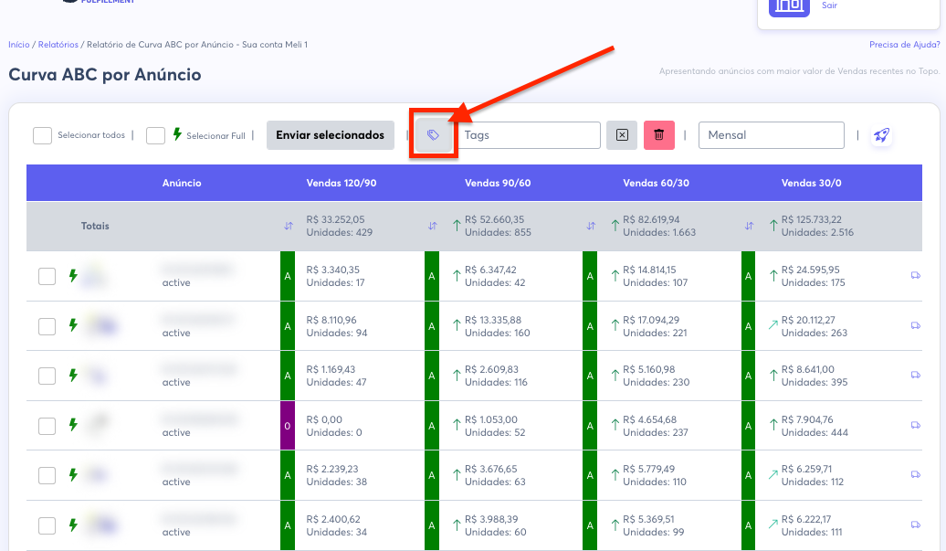Viewport: 946px width, 551px height.
Task: Click the truck icon on the R$ 6.259,71 row
Action: pyautogui.click(x=915, y=475)
